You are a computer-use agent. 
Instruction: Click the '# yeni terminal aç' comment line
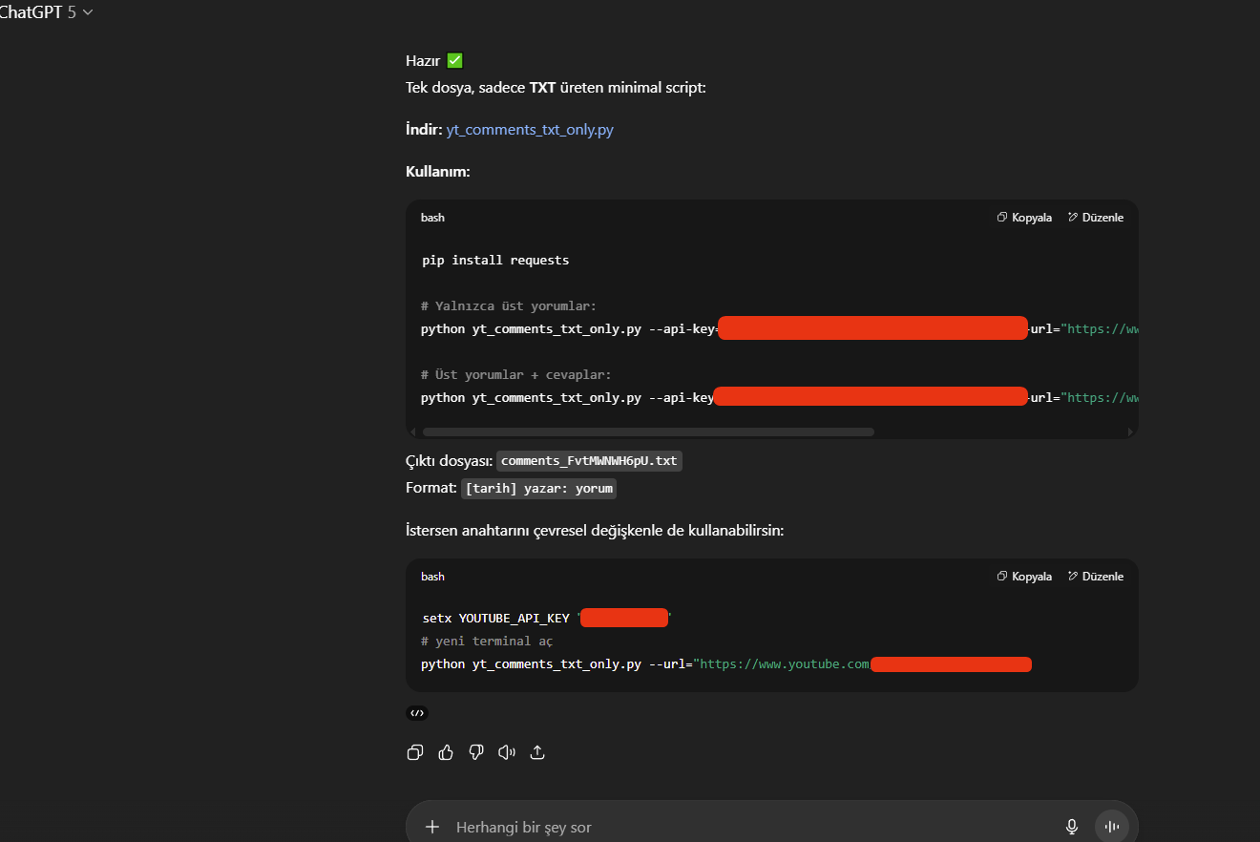(487, 642)
